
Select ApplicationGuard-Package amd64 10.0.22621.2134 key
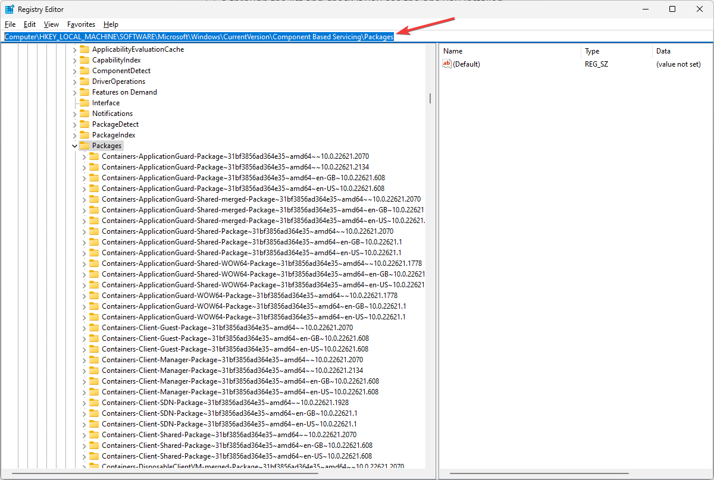(x=235, y=167)
